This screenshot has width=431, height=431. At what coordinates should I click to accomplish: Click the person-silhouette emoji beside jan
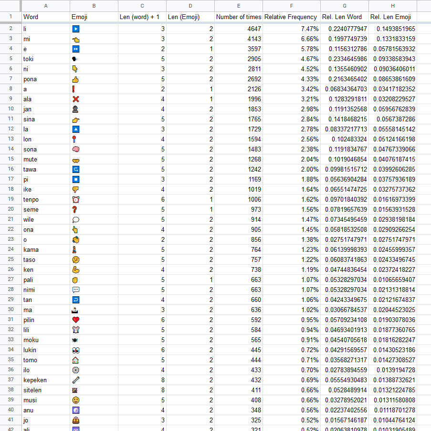(75, 109)
